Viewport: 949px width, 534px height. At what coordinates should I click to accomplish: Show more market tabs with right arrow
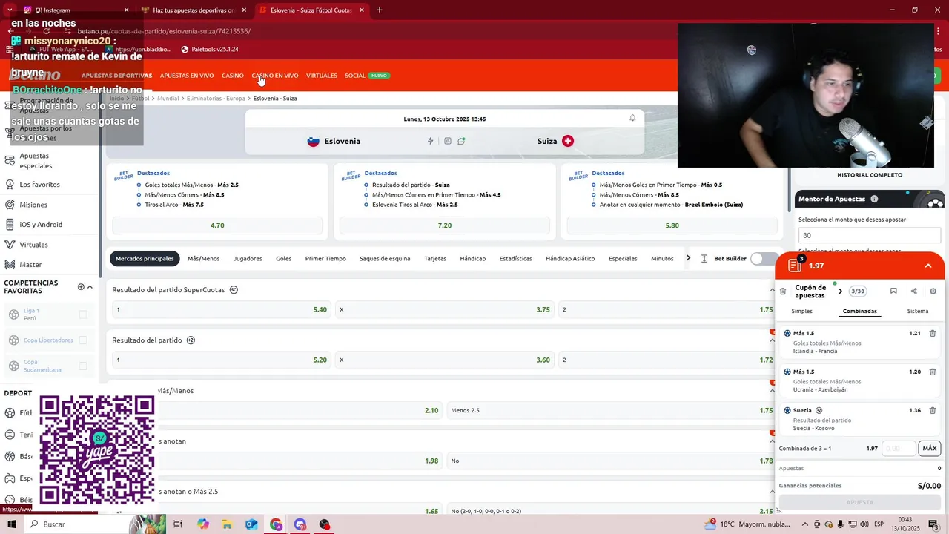tap(688, 258)
